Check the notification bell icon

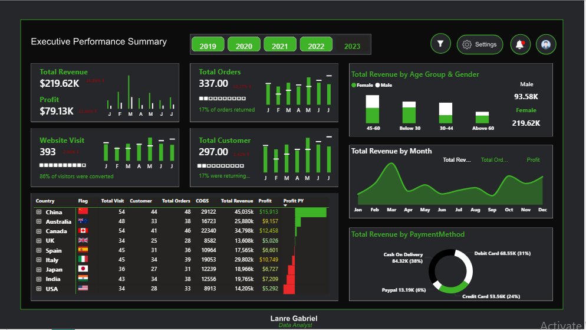[520, 44]
